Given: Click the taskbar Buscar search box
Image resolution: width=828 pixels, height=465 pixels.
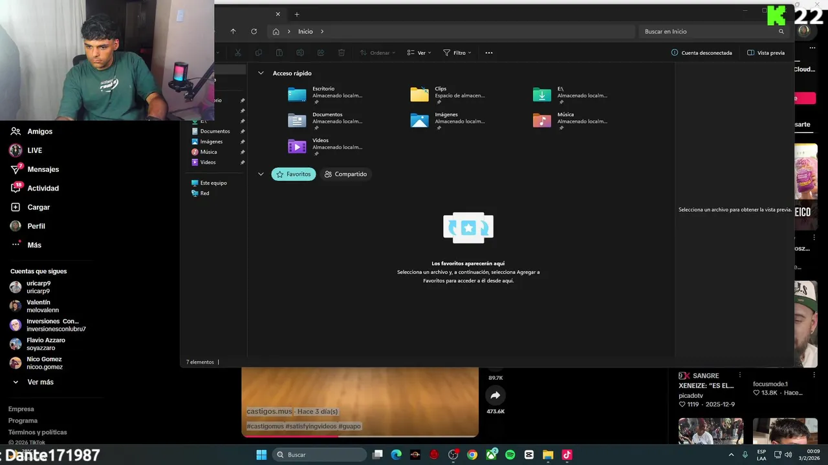Looking at the screenshot, I should tap(320, 455).
